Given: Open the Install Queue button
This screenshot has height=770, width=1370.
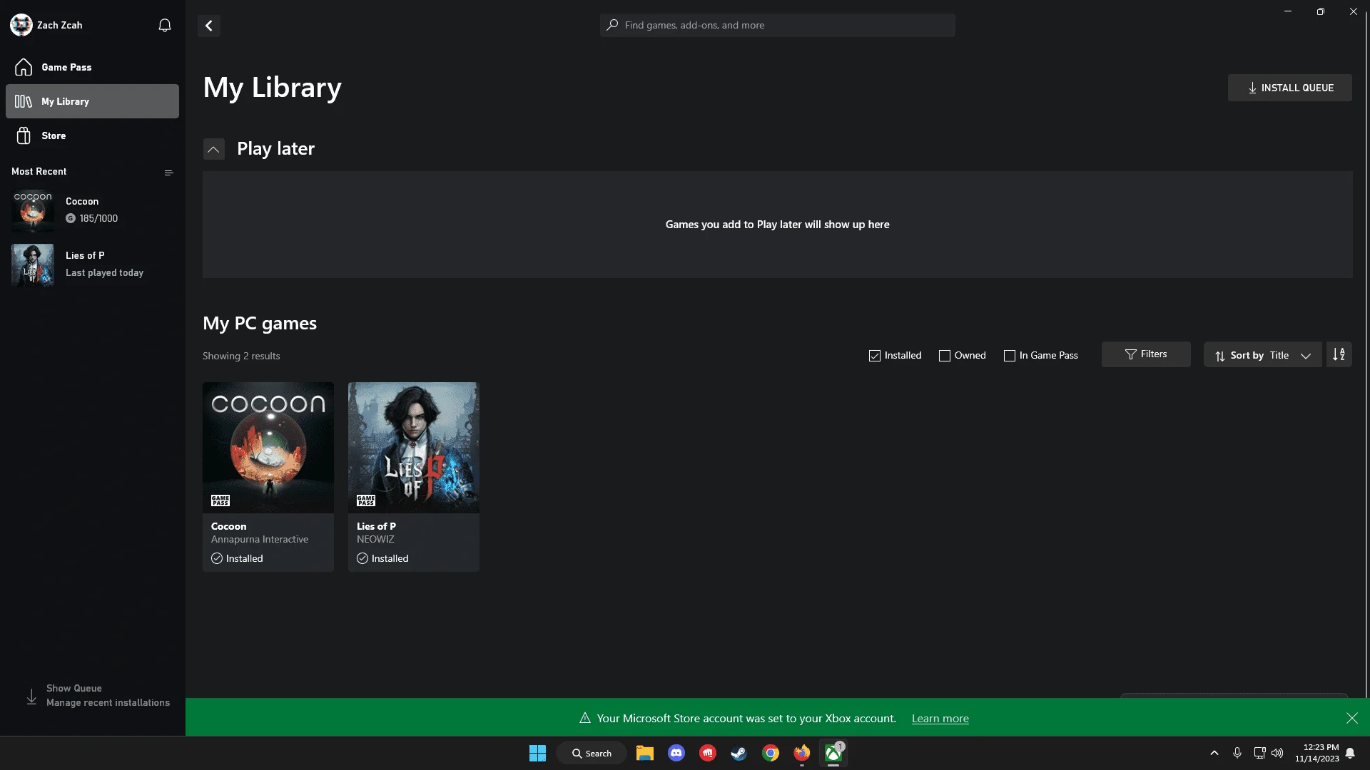Looking at the screenshot, I should click(1289, 88).
